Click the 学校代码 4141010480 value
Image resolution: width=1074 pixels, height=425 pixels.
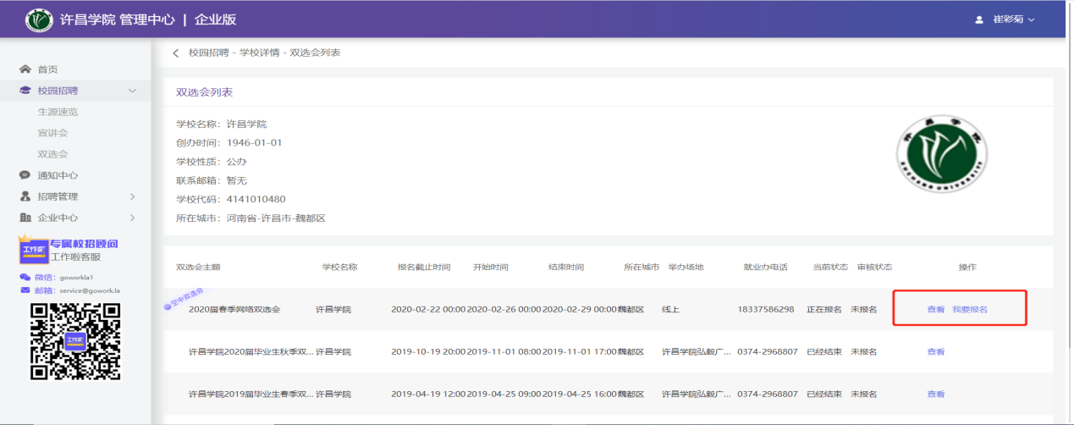point(256,199)
